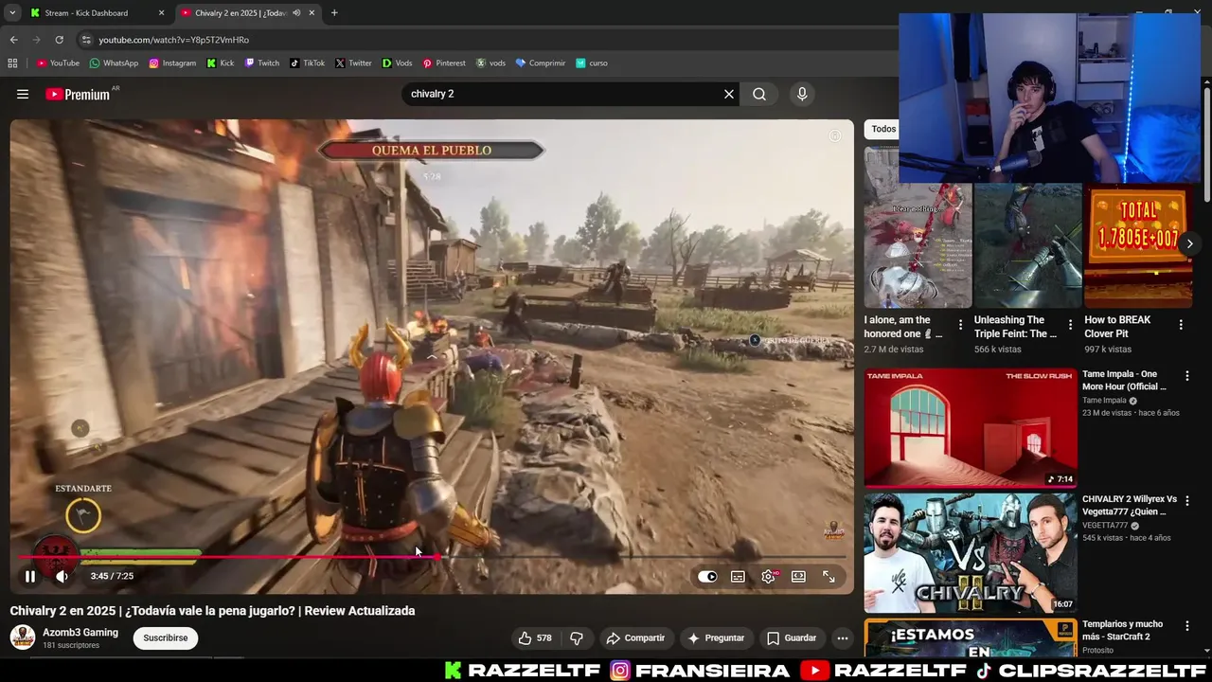Open options for 'How to BREAK Clover Pit'

coord(1181,325)
